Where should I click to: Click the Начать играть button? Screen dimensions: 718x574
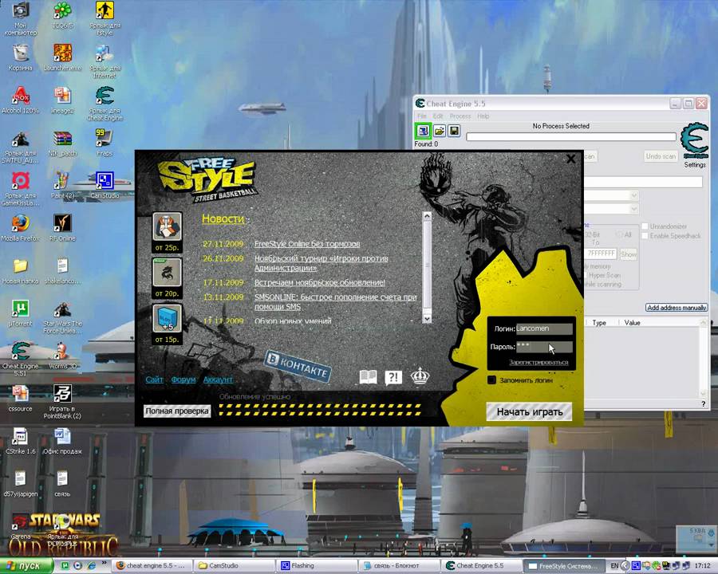coord(530,411)
